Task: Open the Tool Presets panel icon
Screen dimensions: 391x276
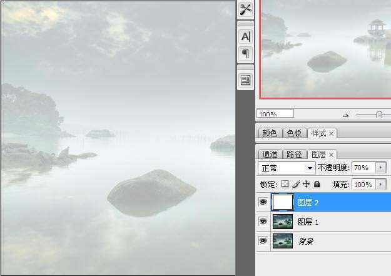Action: coord(246,9)
